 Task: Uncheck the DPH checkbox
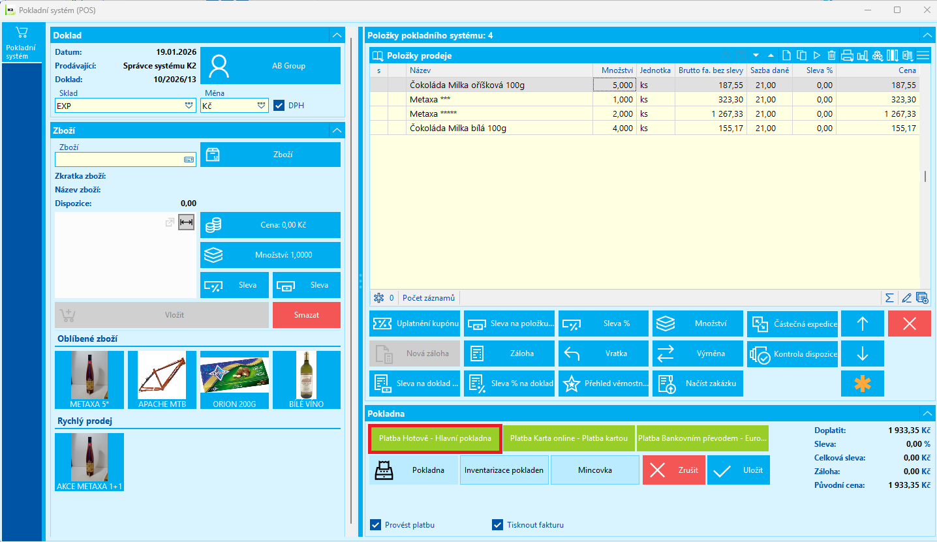[x=279, y=105]
